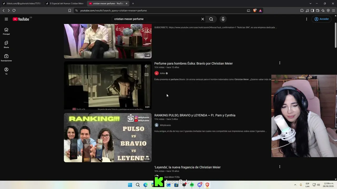This screenshot has height=189, width=337.
Task: Go back in browser history
Action: point(3,10)
